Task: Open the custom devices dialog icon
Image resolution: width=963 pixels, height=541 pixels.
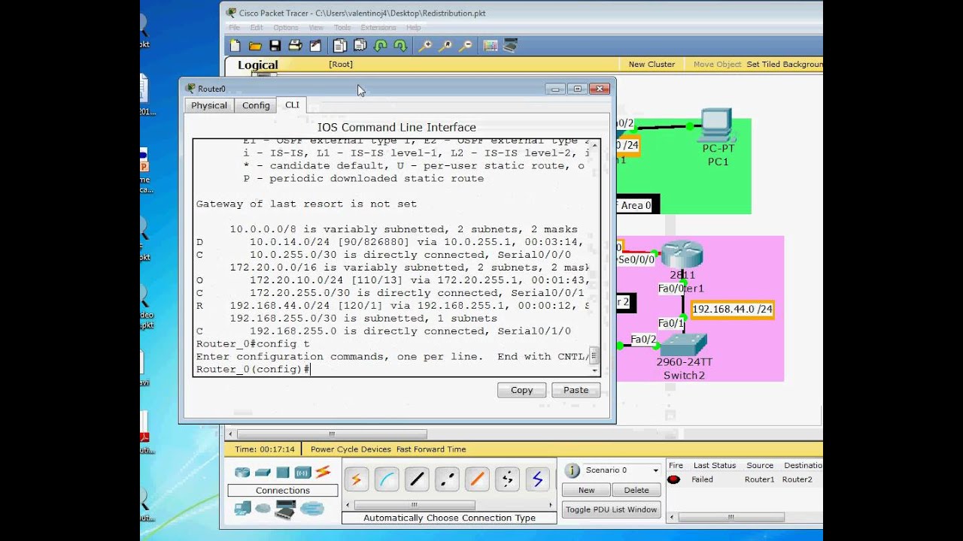Action: click(x=511, y=46)
